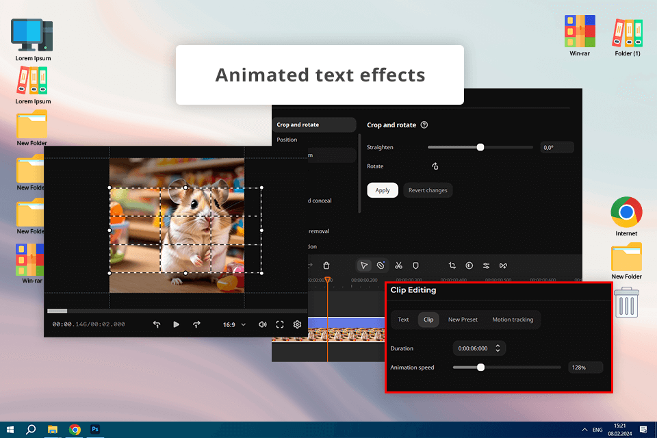Image resolution: width=657 pixels, height=438 pixels.
Task: Click the 00:00:00.200 timeline ruler label
Action: click(x=364, y=280)
